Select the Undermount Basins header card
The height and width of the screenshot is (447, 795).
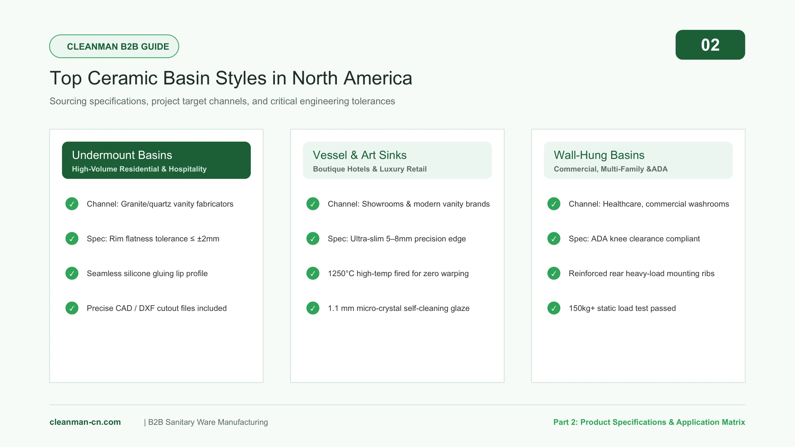coord(156,160)
